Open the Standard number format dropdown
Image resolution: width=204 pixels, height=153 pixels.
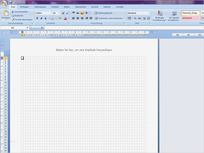tap(149, 13)
